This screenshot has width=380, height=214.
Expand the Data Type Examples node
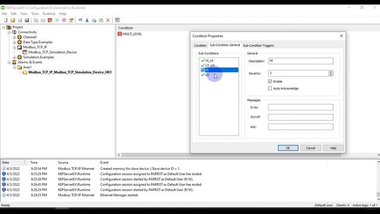(x=14, y=42)
